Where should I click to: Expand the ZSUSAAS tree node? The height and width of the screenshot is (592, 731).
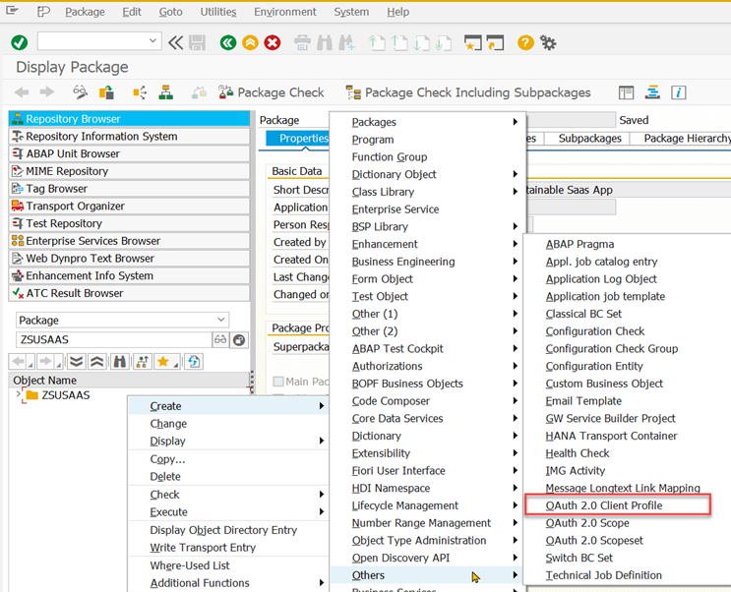pos(18,394)
